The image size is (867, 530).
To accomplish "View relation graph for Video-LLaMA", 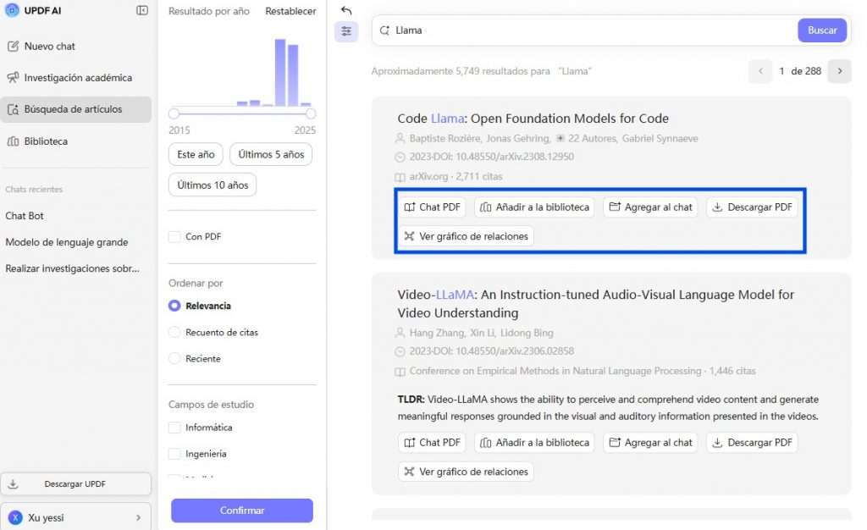I will (x=466, y=472).
